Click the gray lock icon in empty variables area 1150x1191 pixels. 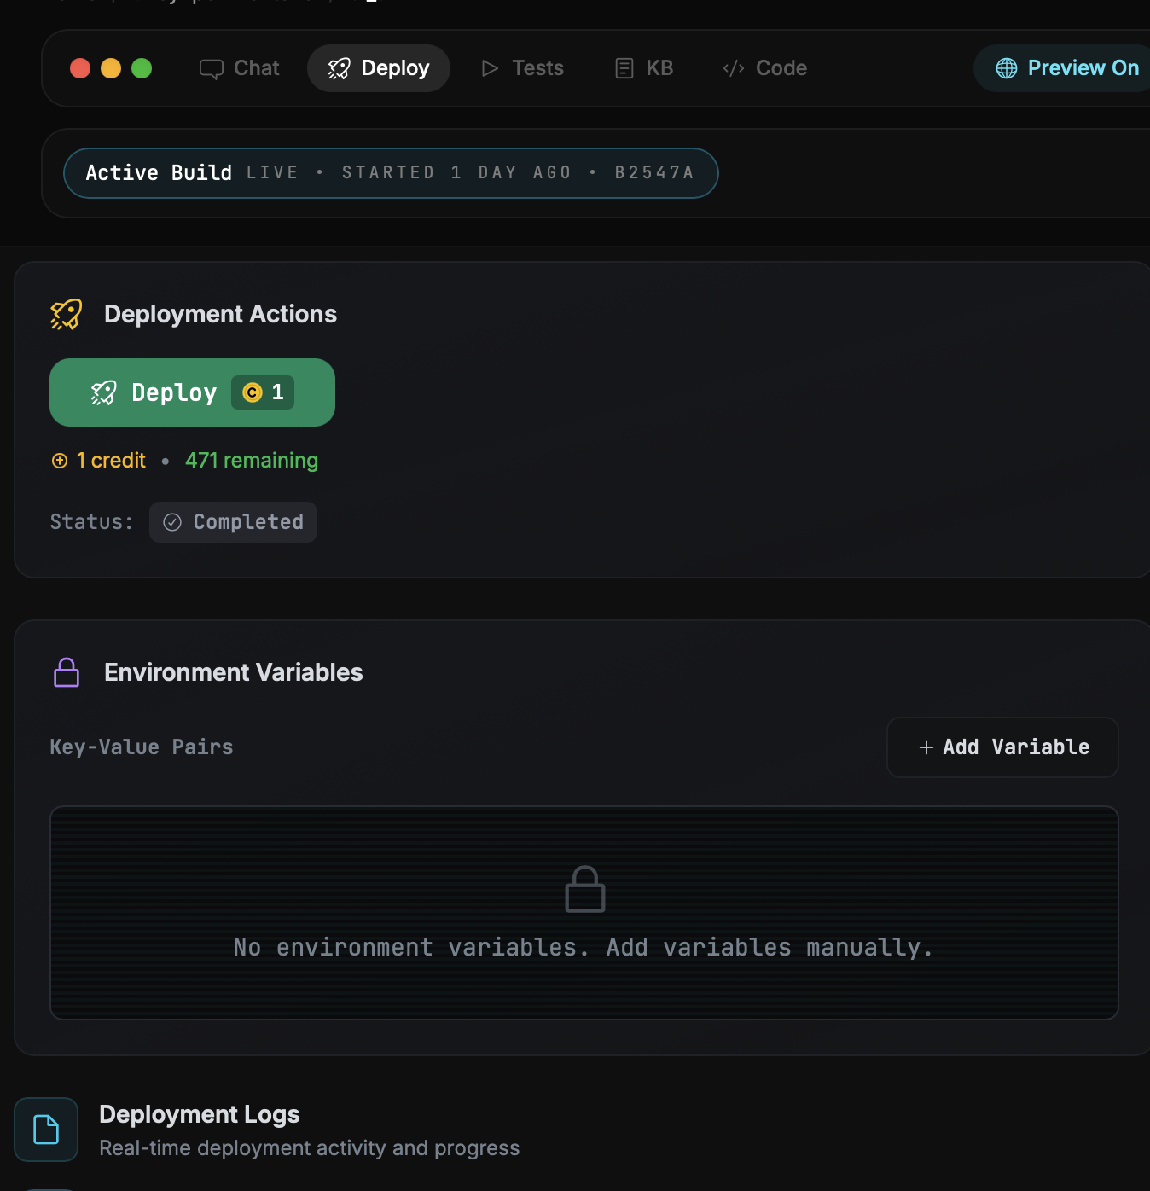585,890
